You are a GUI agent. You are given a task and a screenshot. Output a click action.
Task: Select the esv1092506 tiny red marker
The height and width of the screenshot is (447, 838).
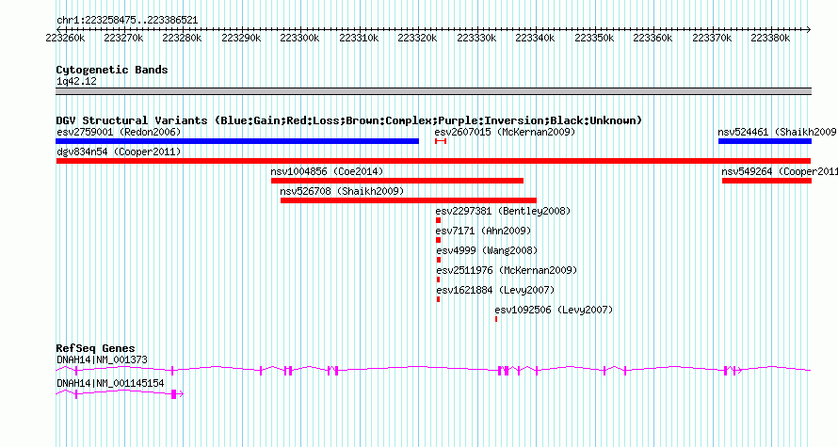coord(496,319)
